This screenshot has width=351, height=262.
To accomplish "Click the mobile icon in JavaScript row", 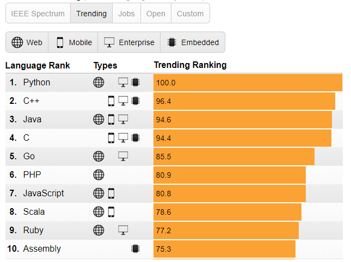I will pyautogui.click(x=111, y=194).
